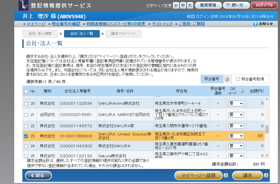Screen dimensions: 280x184
Task: Enable 照会番号取得 checkbox
Action: click(238, 79)
